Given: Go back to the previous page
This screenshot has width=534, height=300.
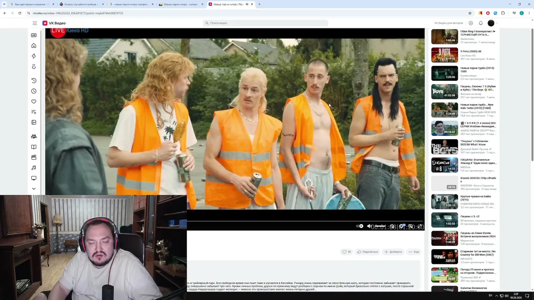Looking at the screenshot, I should pos(5,13).
